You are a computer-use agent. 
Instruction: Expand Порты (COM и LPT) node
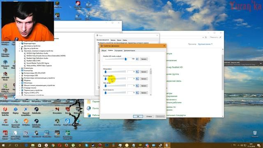pyautogui.click(x=20, y=93)
